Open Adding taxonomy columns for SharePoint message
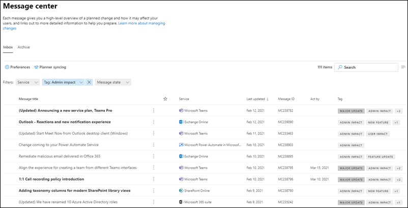The height and width of the screenshot is (208, 408). pyautogui.click(x=74, y=191)
